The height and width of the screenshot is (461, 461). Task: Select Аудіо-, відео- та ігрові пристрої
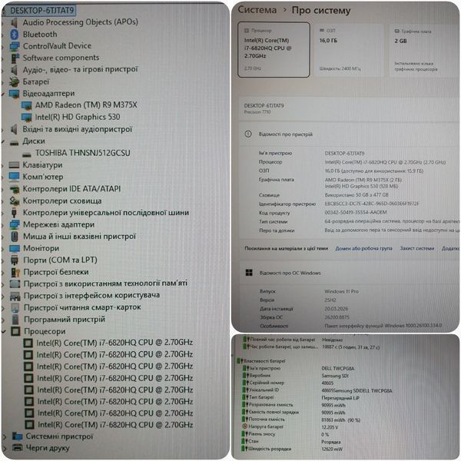click(x=80, y=70)
